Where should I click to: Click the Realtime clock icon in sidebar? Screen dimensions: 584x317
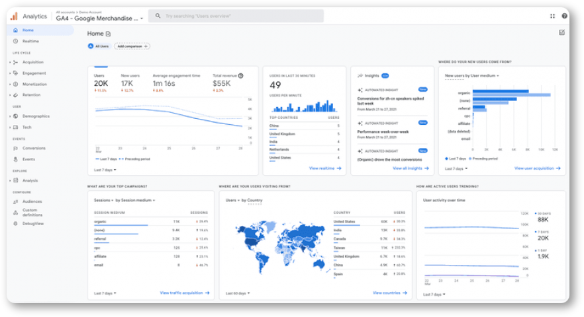pyautogui.click(x=16, y=41)
